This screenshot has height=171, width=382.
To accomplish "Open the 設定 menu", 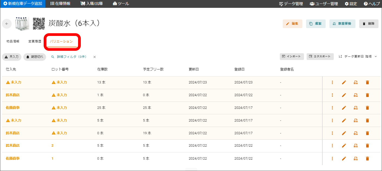I will coord(351,4).
